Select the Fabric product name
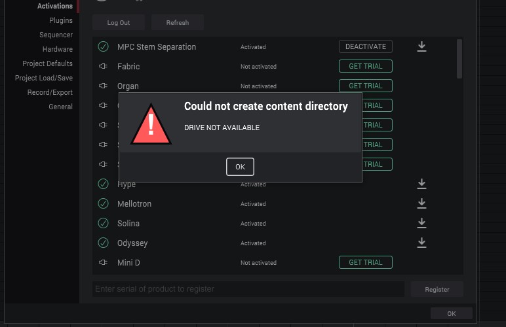506x327 pixels. (x=128, y=66)
